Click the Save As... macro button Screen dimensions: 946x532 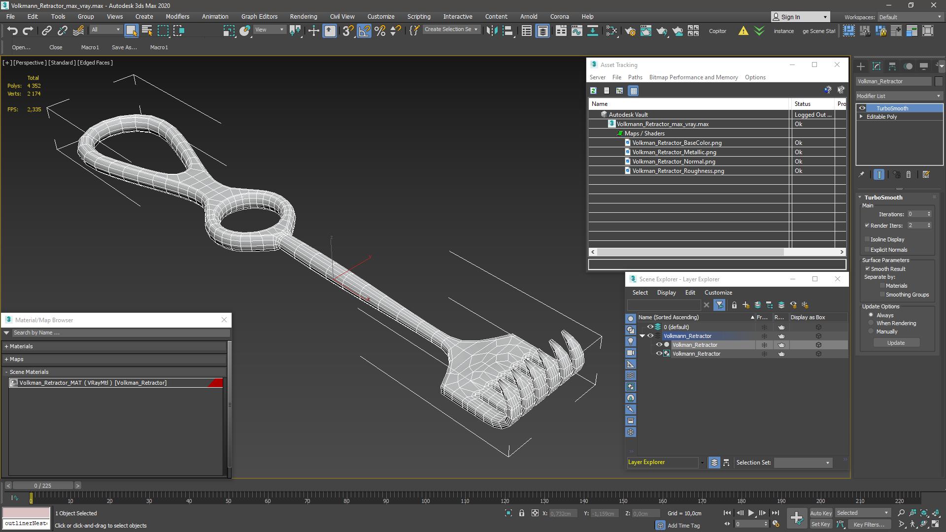[x=124, y=47]
